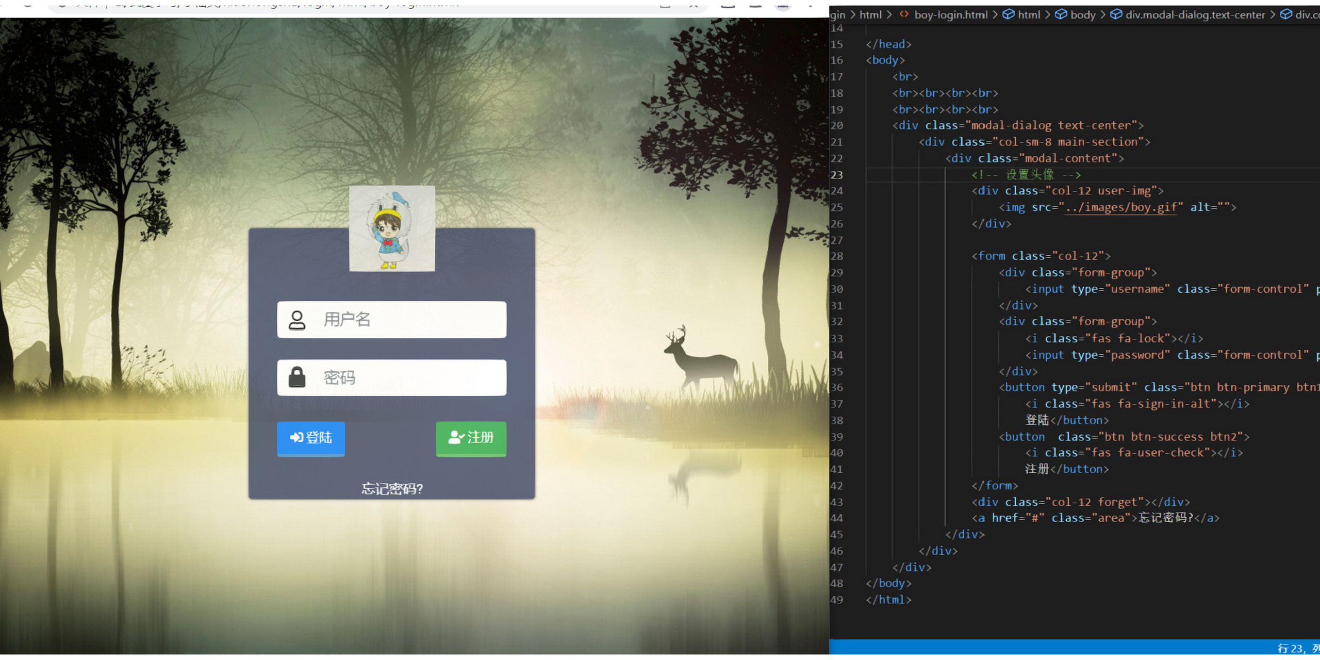Screen dimensions: 1320x660
Task: Click the HTML file icon beside boy-login.html breadcrumb
Action: coord(904,14)
